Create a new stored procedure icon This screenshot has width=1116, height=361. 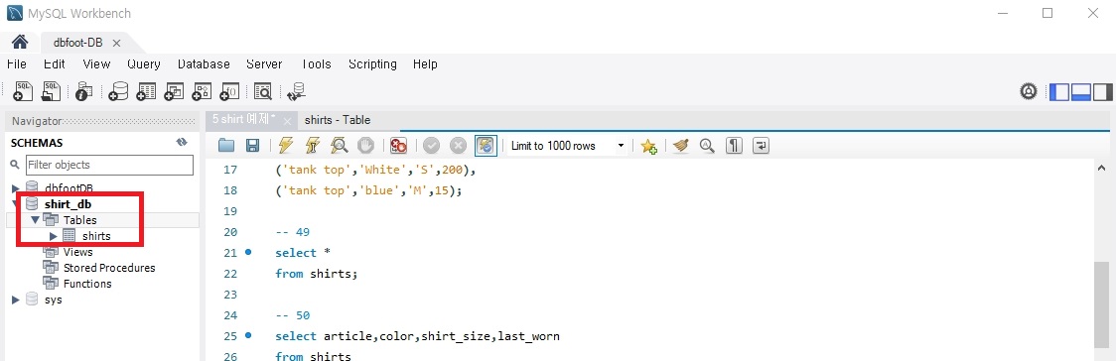coord(203,91)
